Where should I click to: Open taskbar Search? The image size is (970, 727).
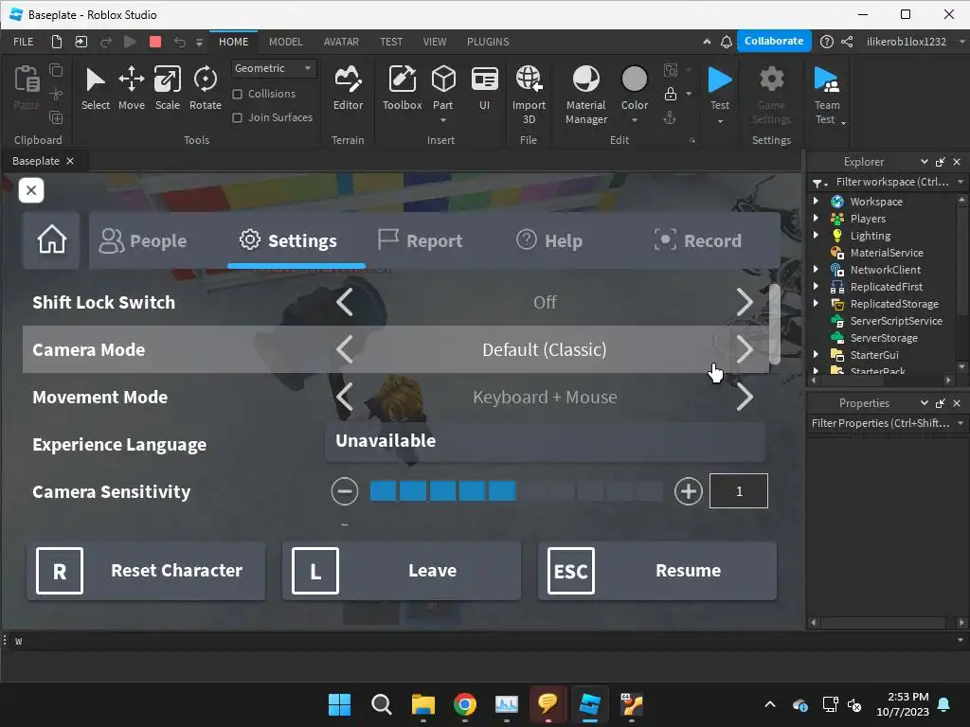[381, 704]
